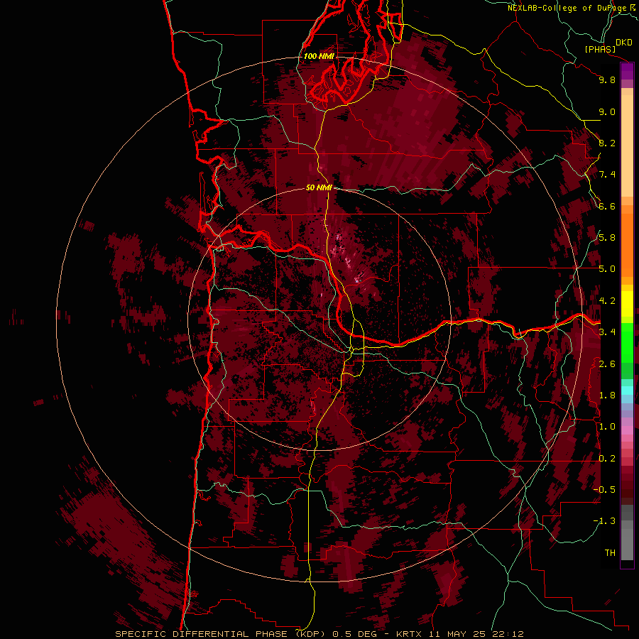Click the 7.4 value on the color scale

tap(607, 175)
